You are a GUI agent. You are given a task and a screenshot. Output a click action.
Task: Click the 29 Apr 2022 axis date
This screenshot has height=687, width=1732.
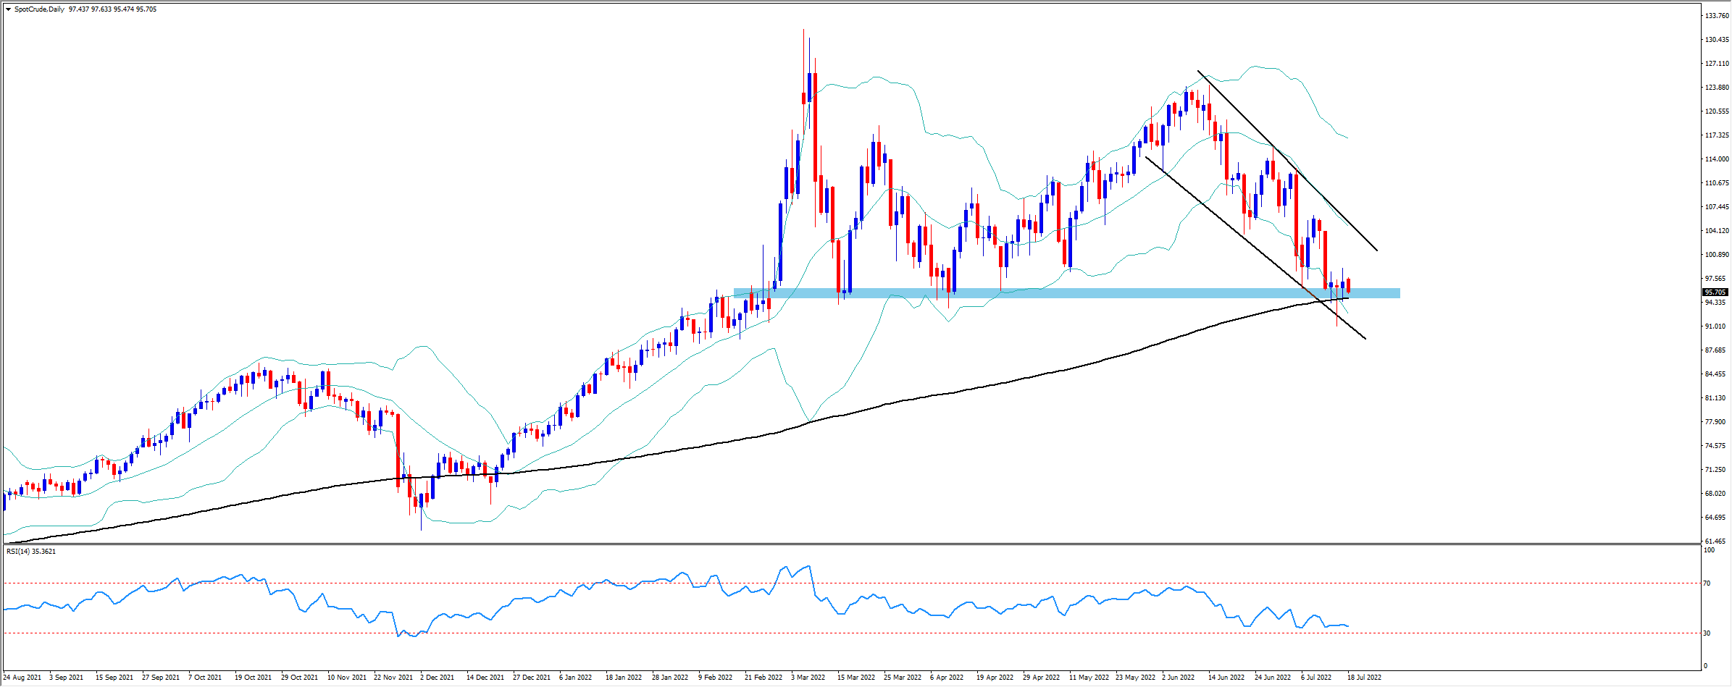click(1042, 678)
